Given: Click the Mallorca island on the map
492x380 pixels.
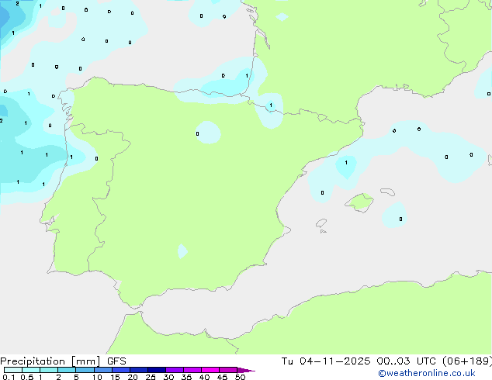Looking at the screenshot, I should tap(360, 202).
